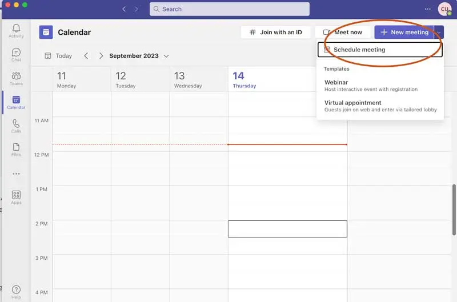The width and height of the screenshot is (457, 302).
Task: Select the Tuesday 12 column header
Action: [x=141, y=79]
